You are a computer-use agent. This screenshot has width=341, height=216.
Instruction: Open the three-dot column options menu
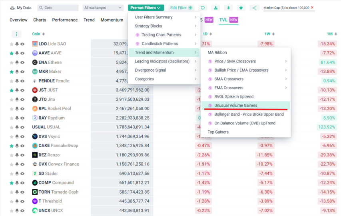16,34
